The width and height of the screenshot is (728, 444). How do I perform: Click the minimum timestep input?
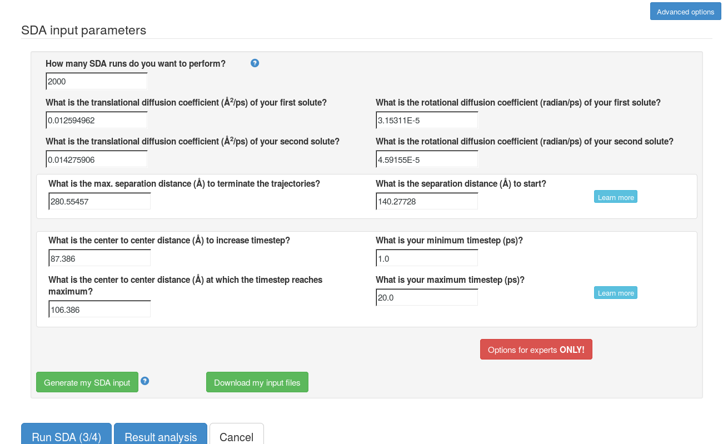click(x=427, y=258)
